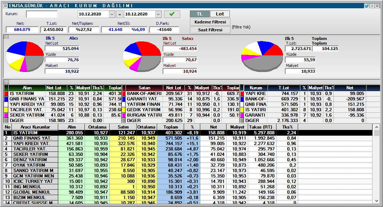Screen dimensions: 383x207
Task: Click the red swatch next to YAPI KRE in Kurum table
Action: (242, 94)
